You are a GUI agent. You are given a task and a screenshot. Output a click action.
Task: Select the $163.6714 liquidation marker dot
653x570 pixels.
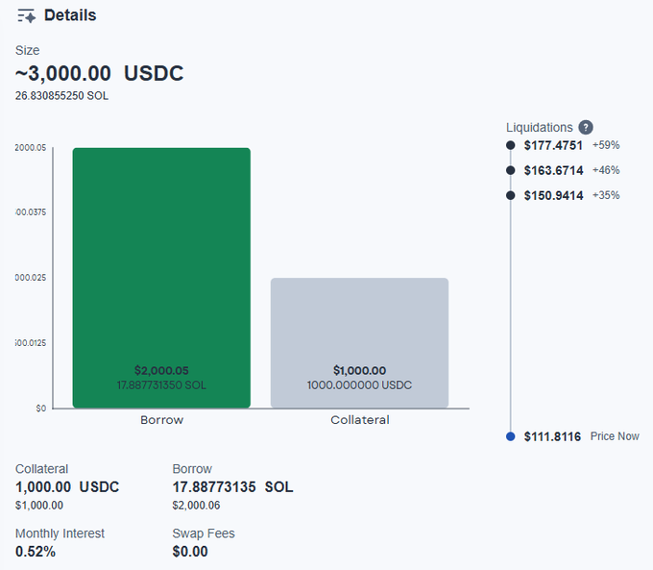(x=510, y=170)
